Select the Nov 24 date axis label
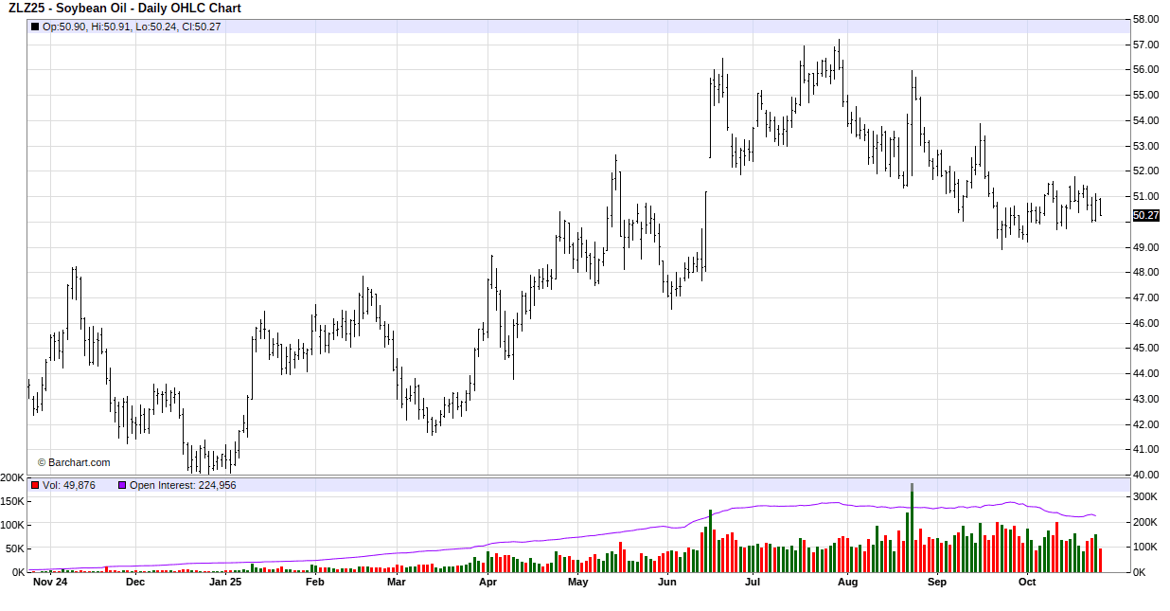The image size is (1170, 611). coord(49,583)
